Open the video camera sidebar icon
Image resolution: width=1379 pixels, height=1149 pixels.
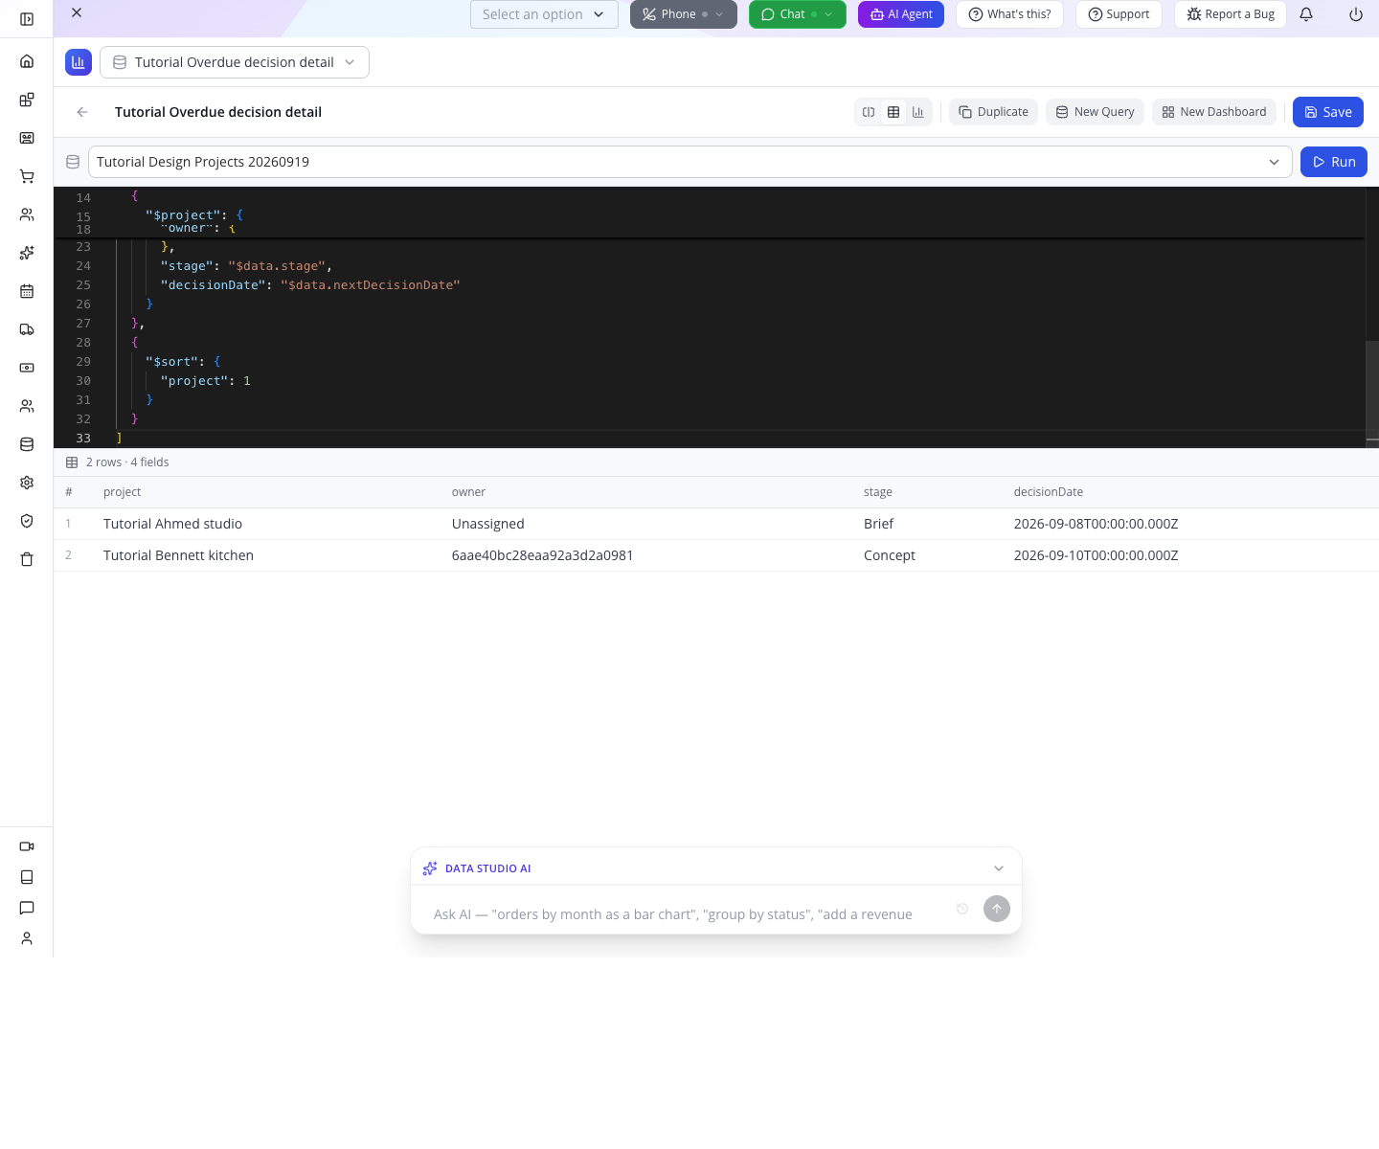pos(27,846)
